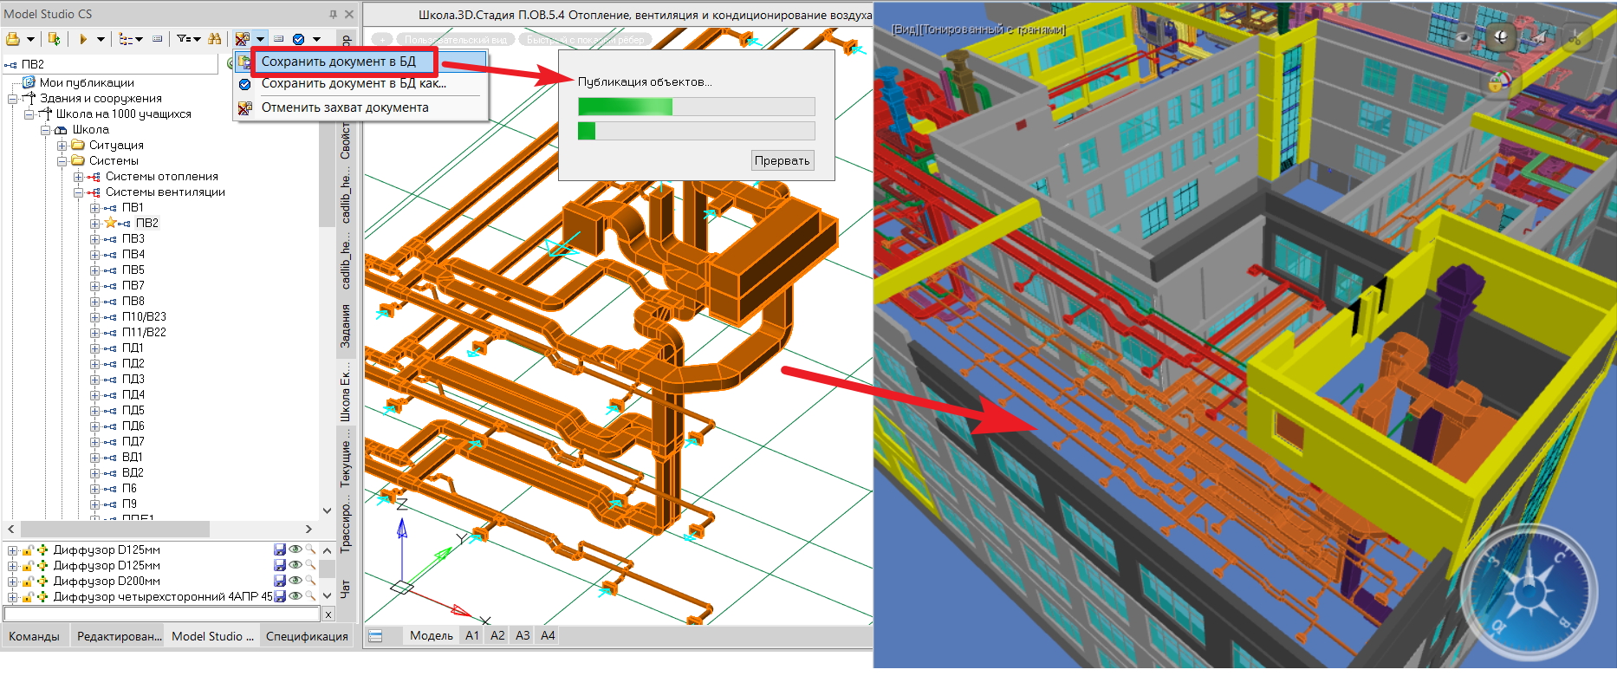Toggle visibility eye on Диффузор D200мм row
The image size is (1617, 676).
[x=295, y=581]
